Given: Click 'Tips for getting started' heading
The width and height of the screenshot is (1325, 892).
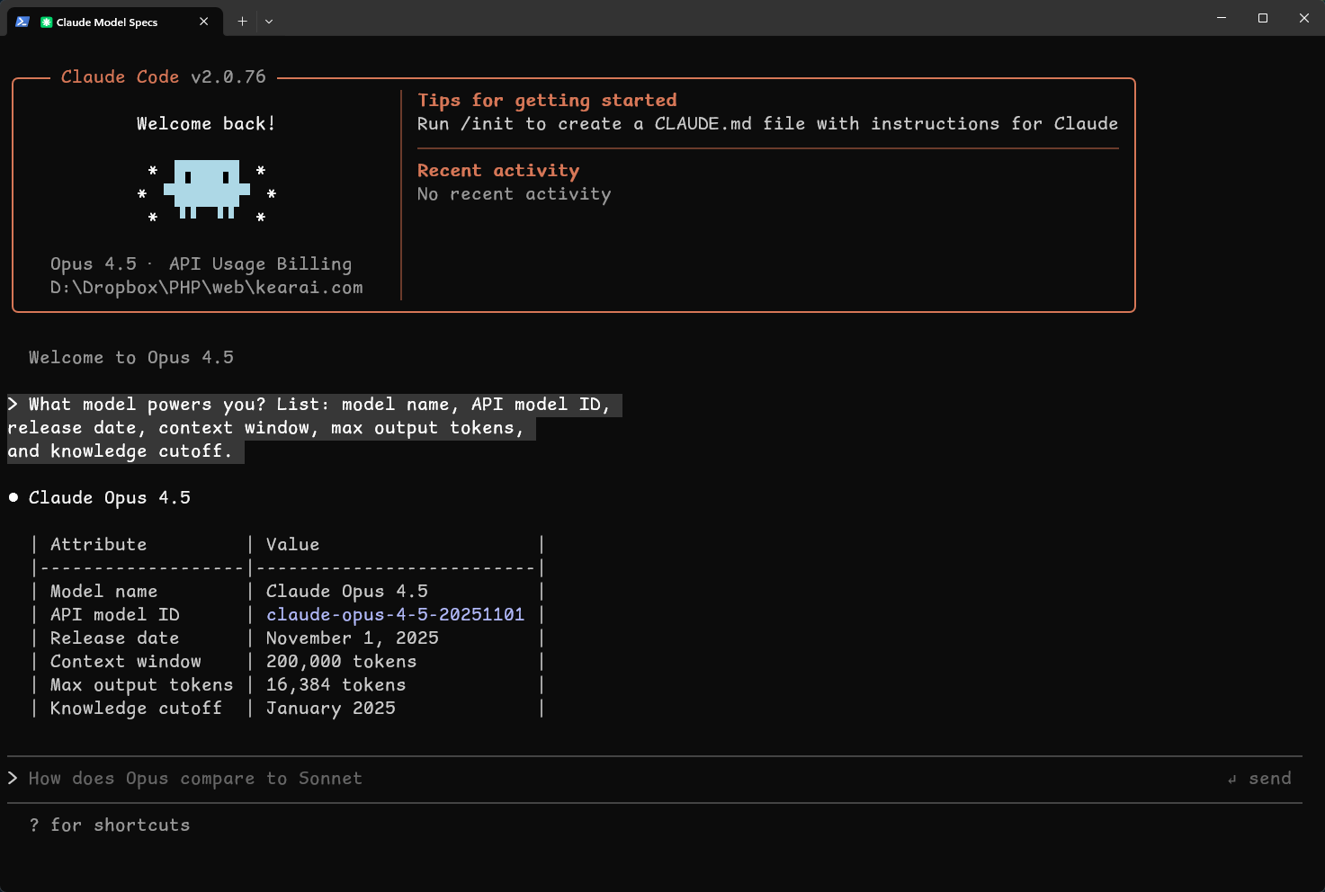Looking at the screenshot, I should pyautogui.click(x=547, y=101).
